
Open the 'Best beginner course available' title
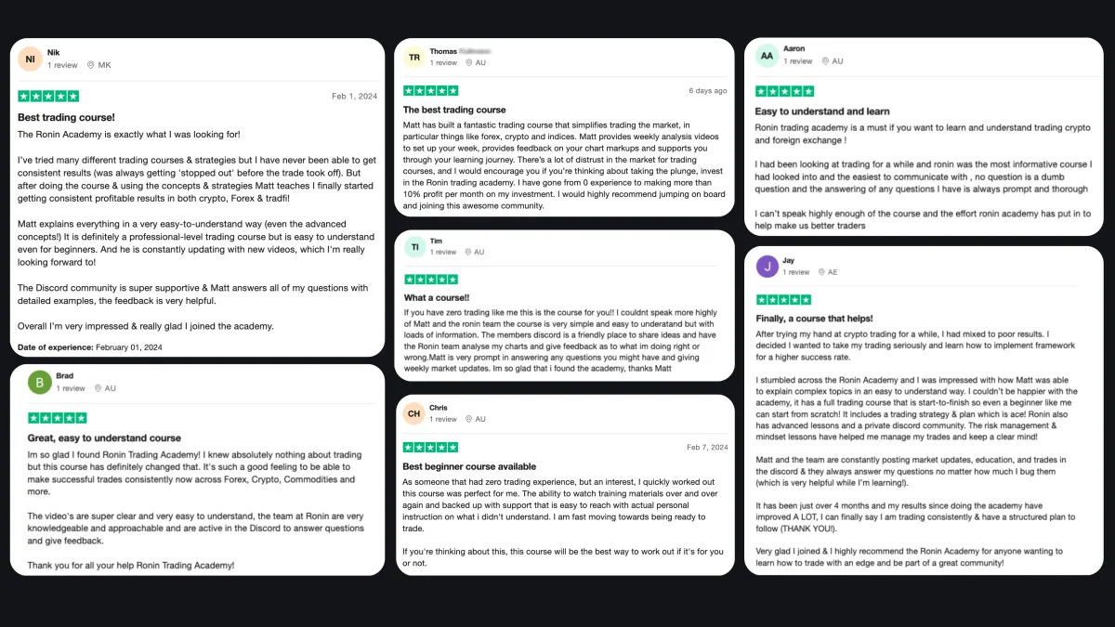pyautogui.click(x=469, y=466)
